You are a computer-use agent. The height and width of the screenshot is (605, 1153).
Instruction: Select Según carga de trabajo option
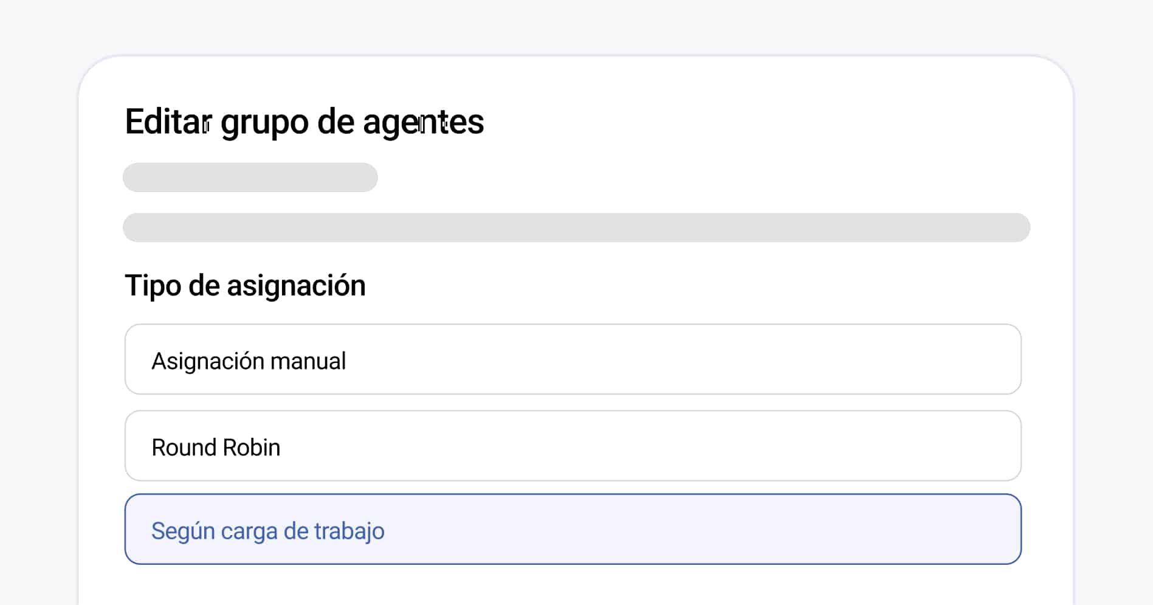(573, 529)
